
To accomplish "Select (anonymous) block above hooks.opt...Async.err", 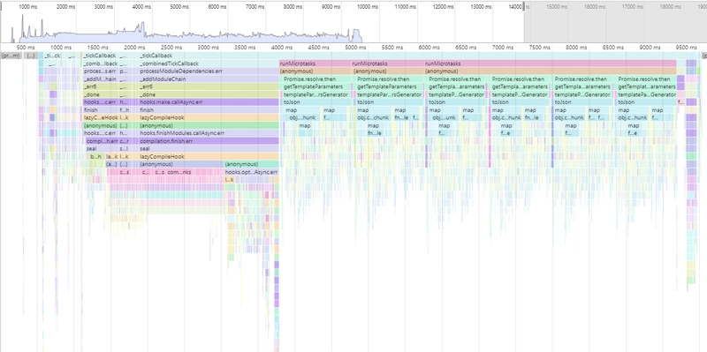I will (252, 164).
